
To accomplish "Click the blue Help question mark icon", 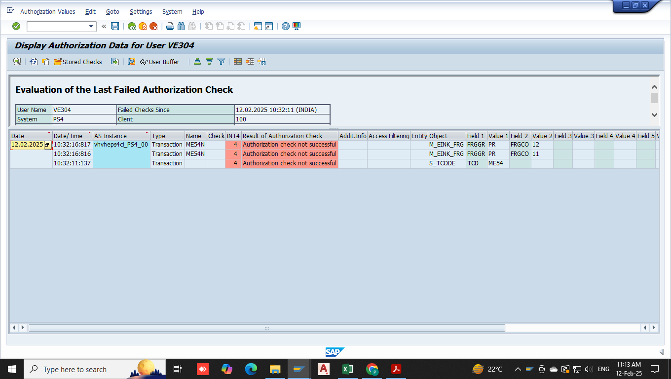I will coord(285,26).
